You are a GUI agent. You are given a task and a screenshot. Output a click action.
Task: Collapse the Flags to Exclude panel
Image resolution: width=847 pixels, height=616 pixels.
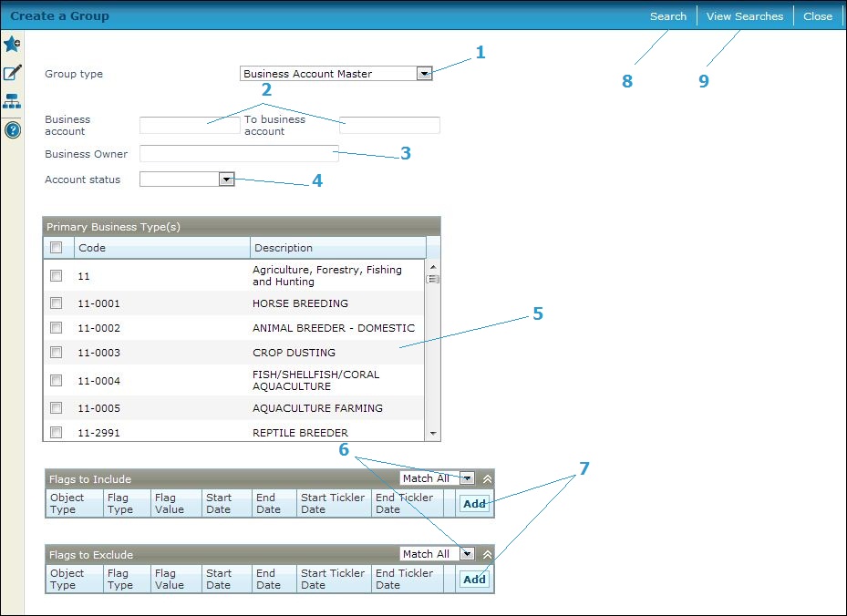pyautogui.click(x=487, y=554)
